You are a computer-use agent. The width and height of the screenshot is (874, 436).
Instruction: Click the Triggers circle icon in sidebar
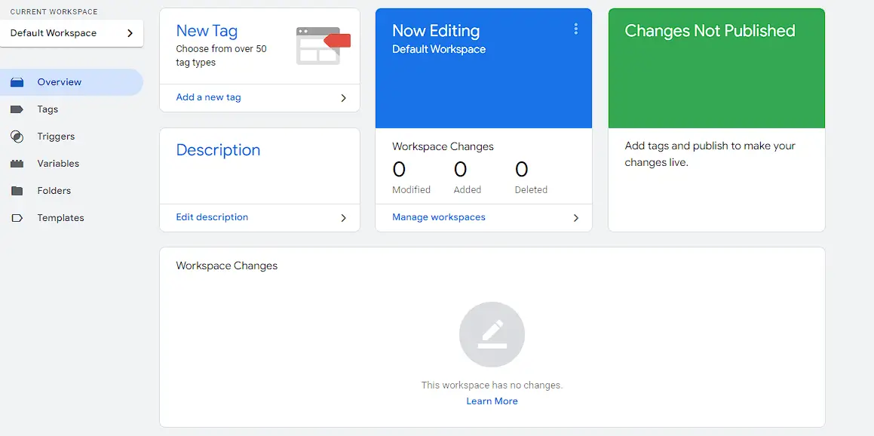[x=17, y=137]
